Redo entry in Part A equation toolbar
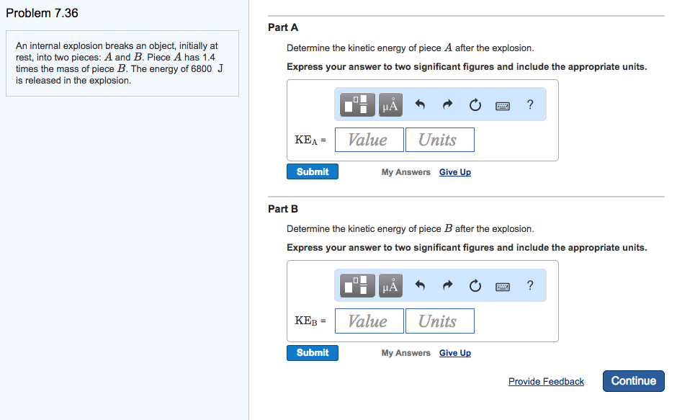 pyautogui.click(x=447, y=104)
